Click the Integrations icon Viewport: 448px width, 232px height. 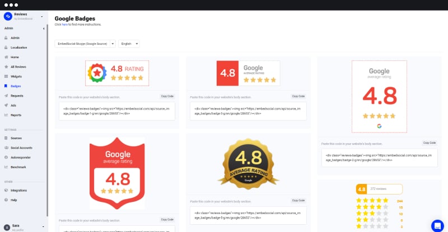(x=6, y=190)
